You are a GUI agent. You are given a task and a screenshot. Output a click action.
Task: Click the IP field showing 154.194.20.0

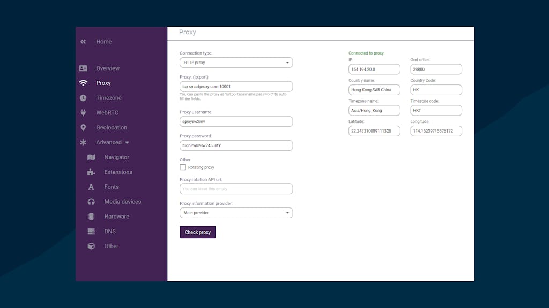click(374, 69)
